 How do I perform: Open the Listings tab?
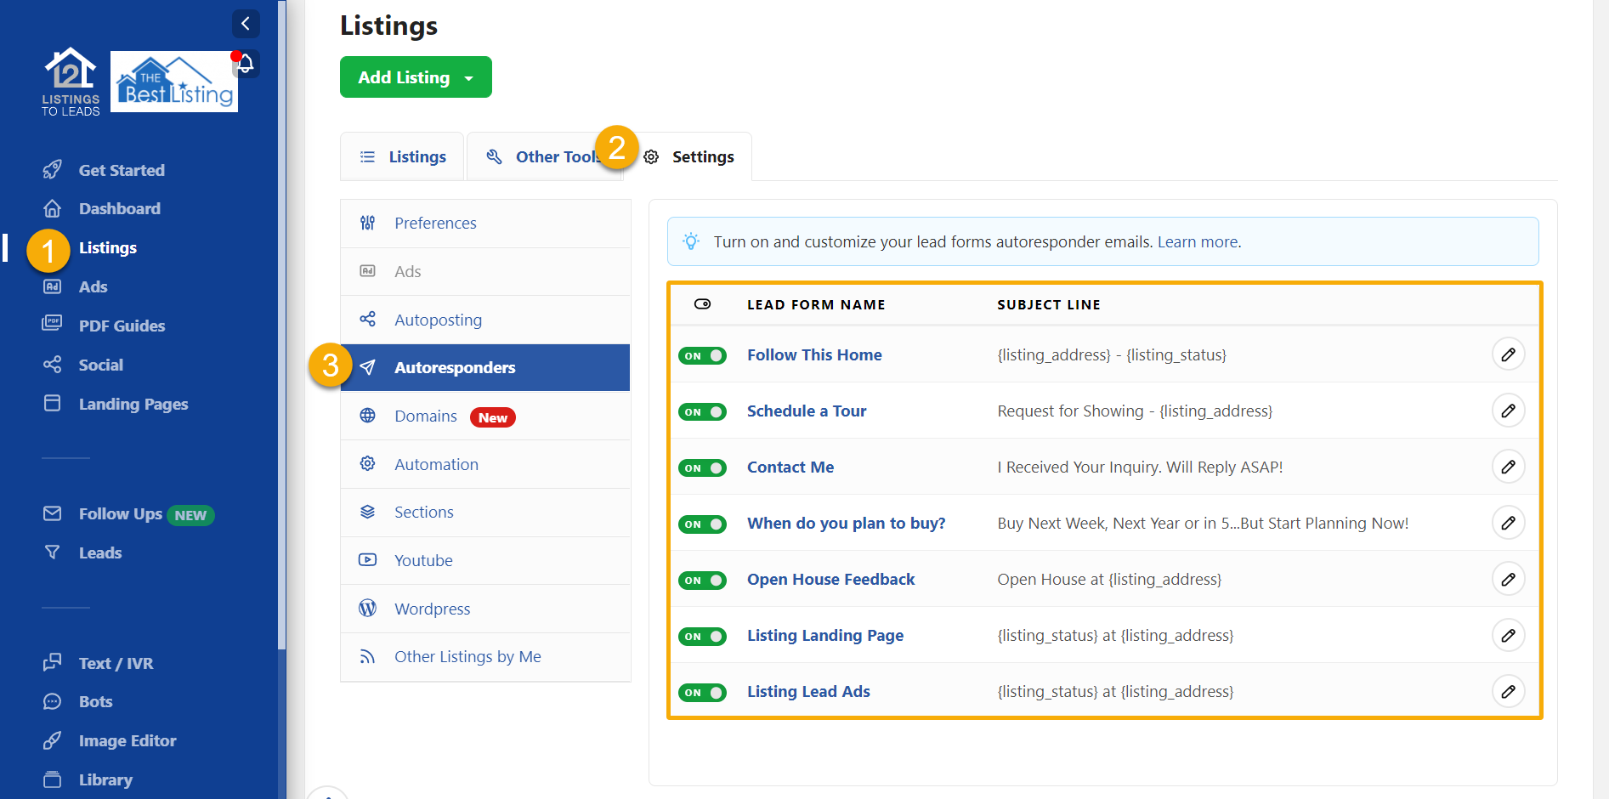coord(416,156)
